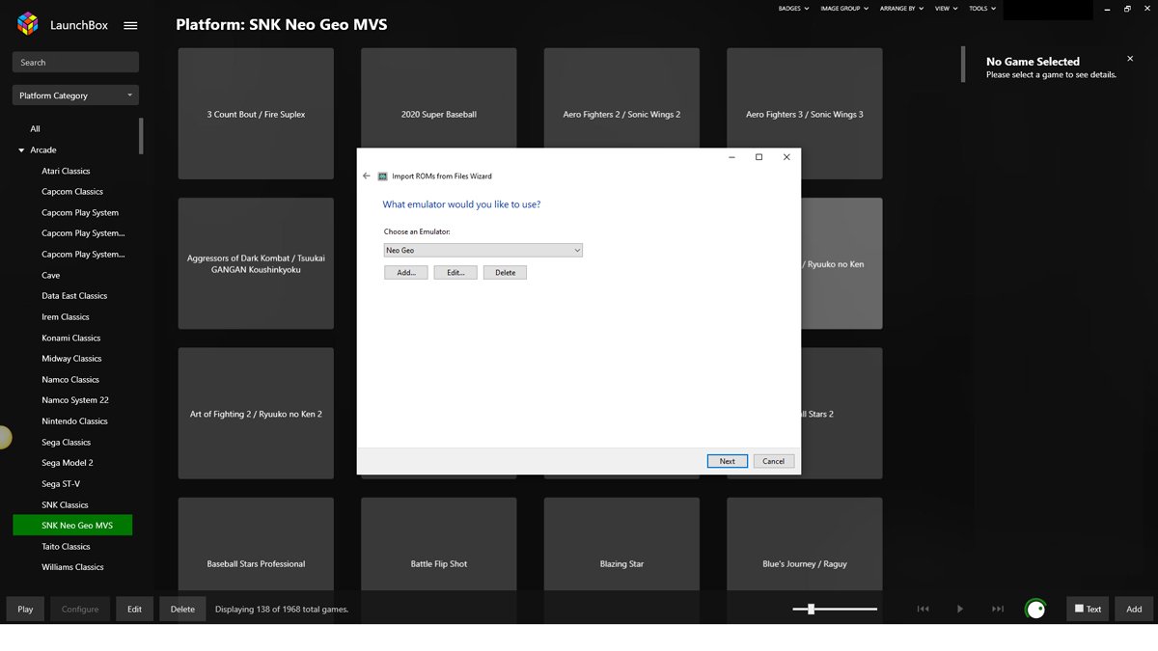
Task: Restore down the LaunchBox main window
Action: (1127, 9)
